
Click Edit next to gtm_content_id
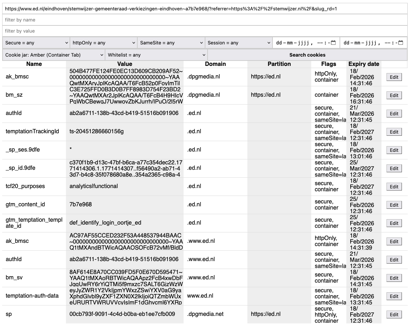coord(394,205)
